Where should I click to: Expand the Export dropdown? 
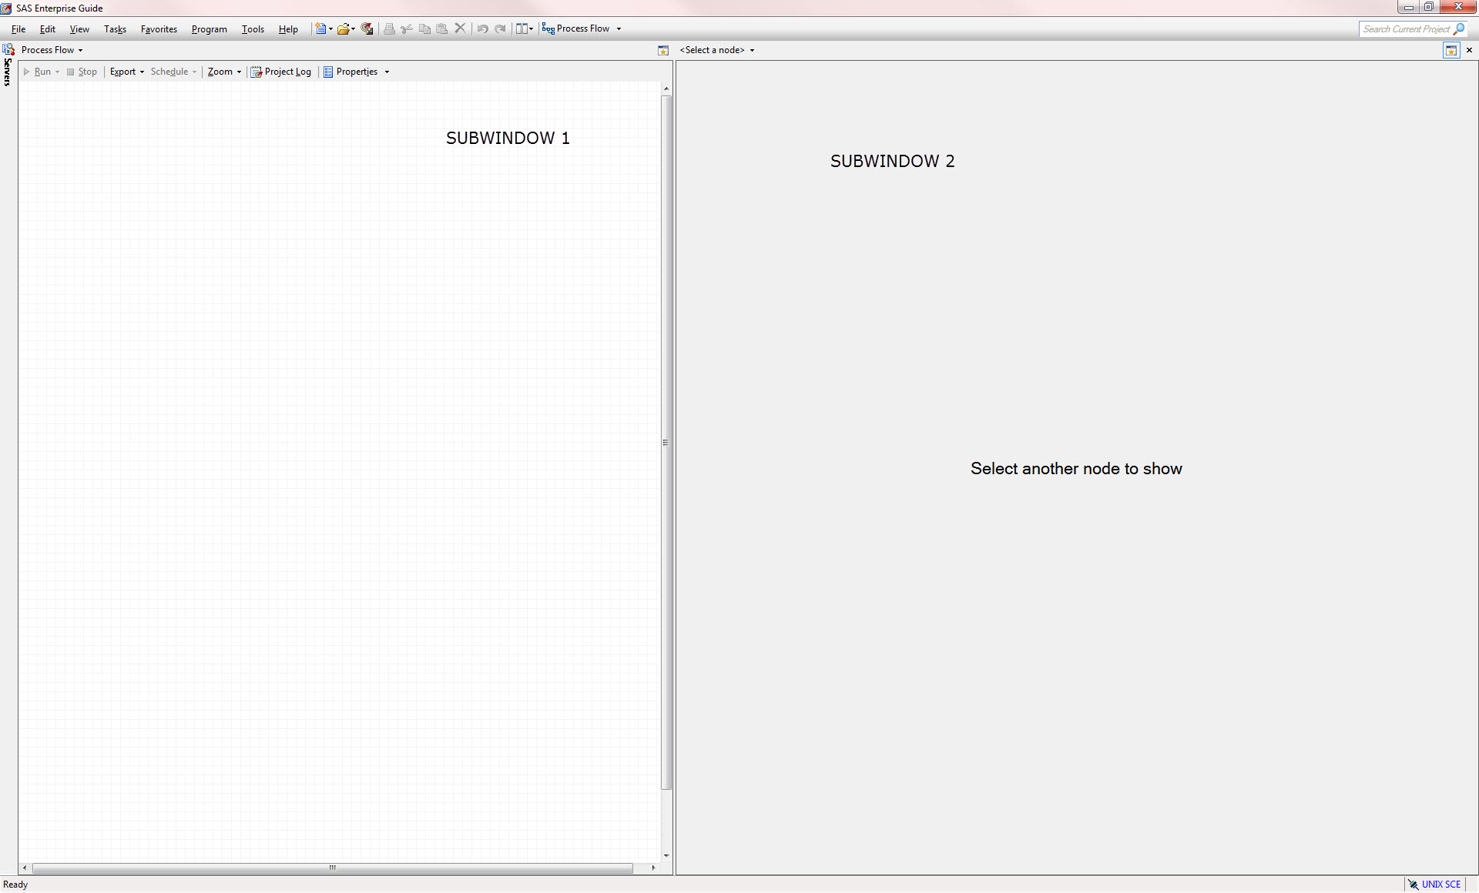(x=127, y=72)
